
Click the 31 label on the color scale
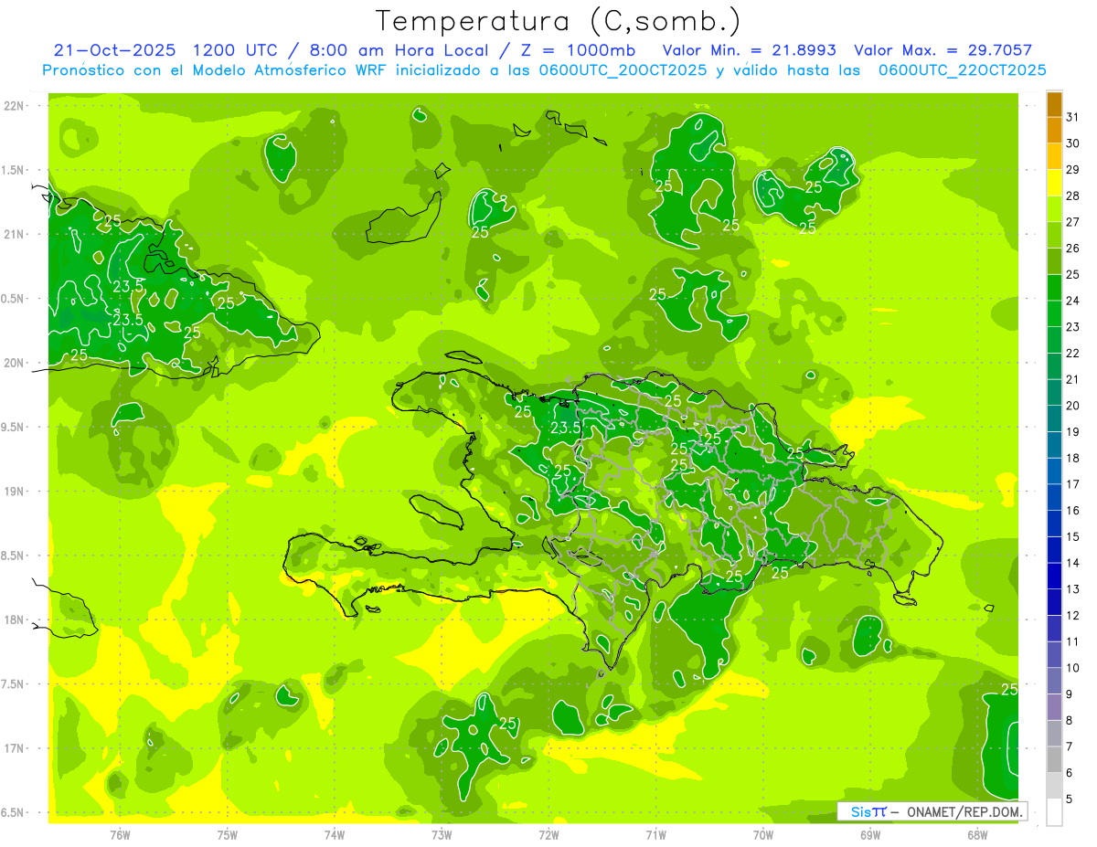pos(1073,117)
